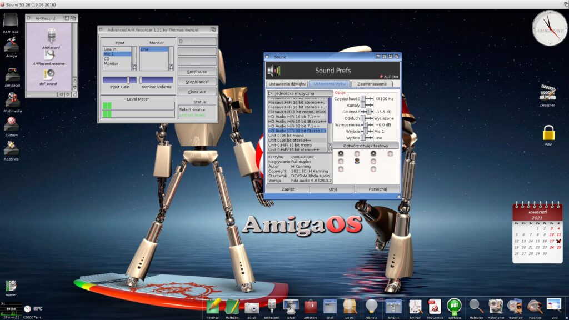Open the SRec screen recorder
This screenshot has width=569, height=320.
(x=291, y=307)
